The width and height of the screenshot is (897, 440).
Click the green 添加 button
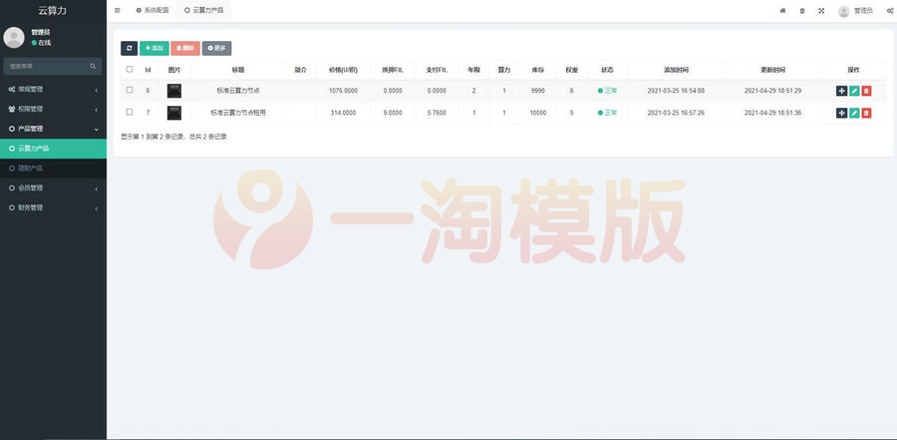(154, 48)
